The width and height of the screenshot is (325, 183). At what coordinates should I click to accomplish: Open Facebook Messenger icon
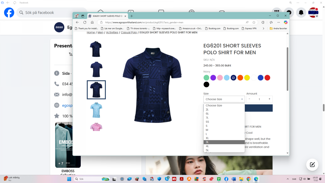tap(289, 12)
